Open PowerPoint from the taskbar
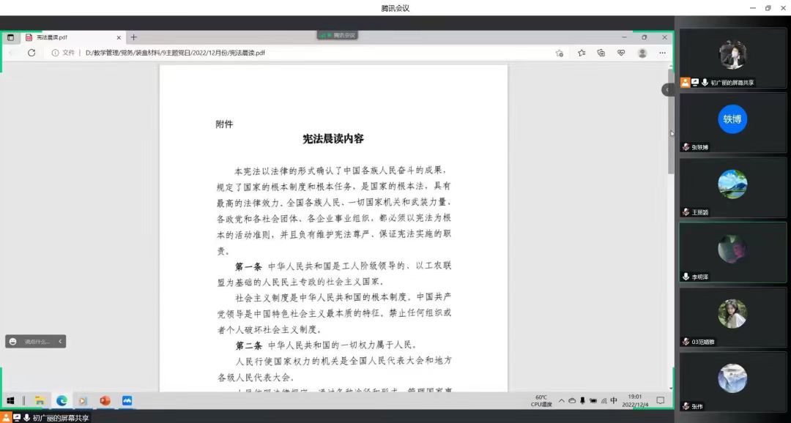The height and width of the screenshot is (423, 791). (105, 401)
